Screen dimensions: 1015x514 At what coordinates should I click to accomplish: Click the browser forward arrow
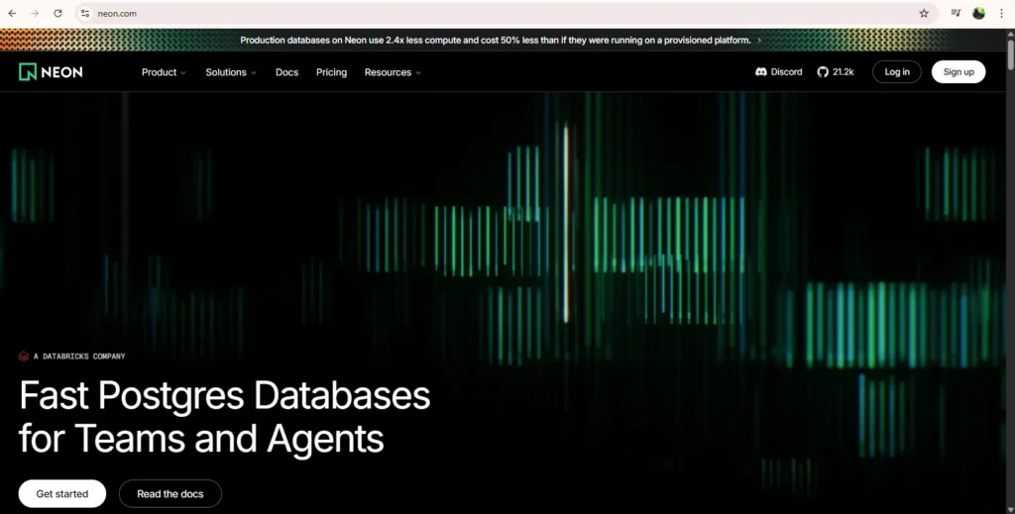pyautogui.click(x=35, y=14)
